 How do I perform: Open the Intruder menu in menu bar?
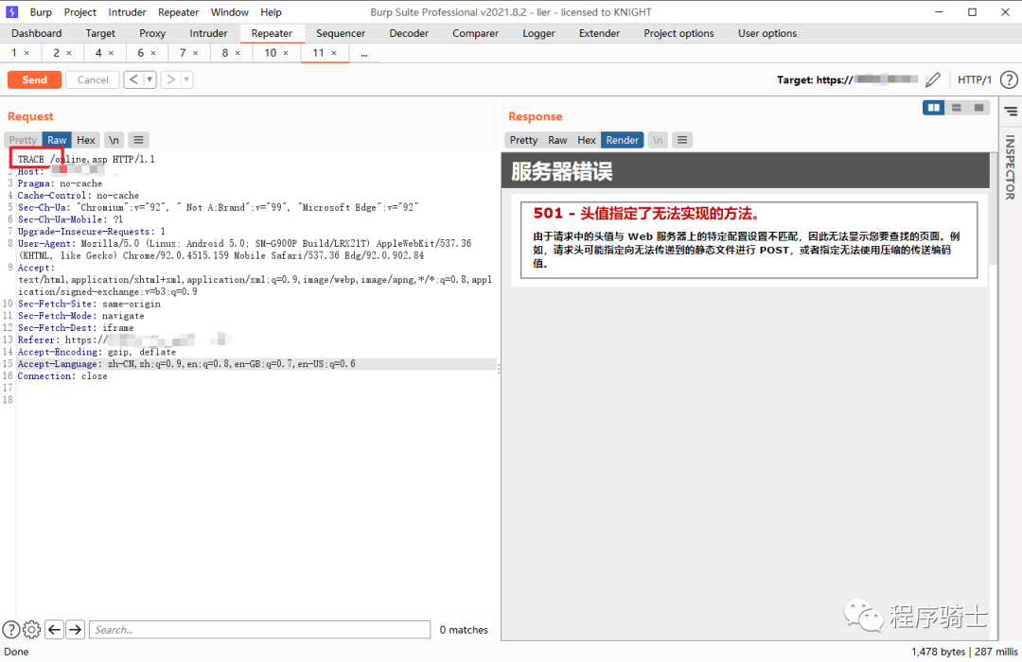click(x=127, y=12)
